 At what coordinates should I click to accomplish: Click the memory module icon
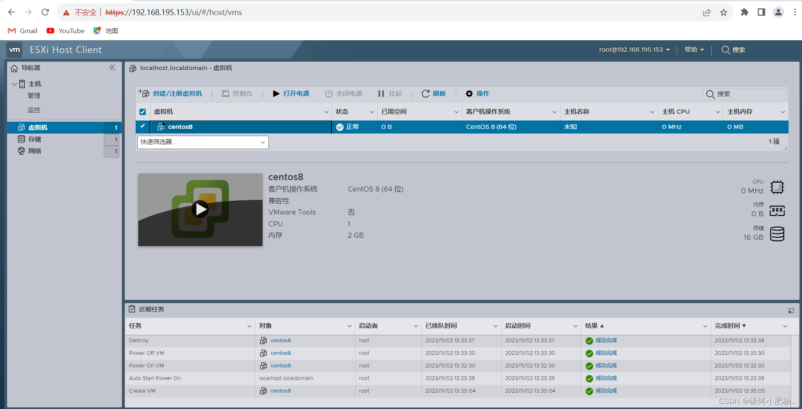[x=777, y=210]
